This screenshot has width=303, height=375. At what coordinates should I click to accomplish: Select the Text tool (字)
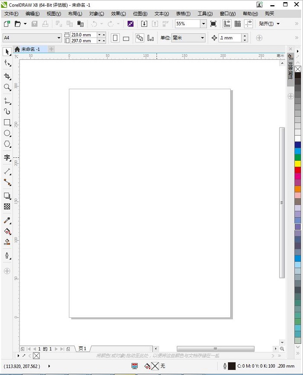(x=7, y=158)
